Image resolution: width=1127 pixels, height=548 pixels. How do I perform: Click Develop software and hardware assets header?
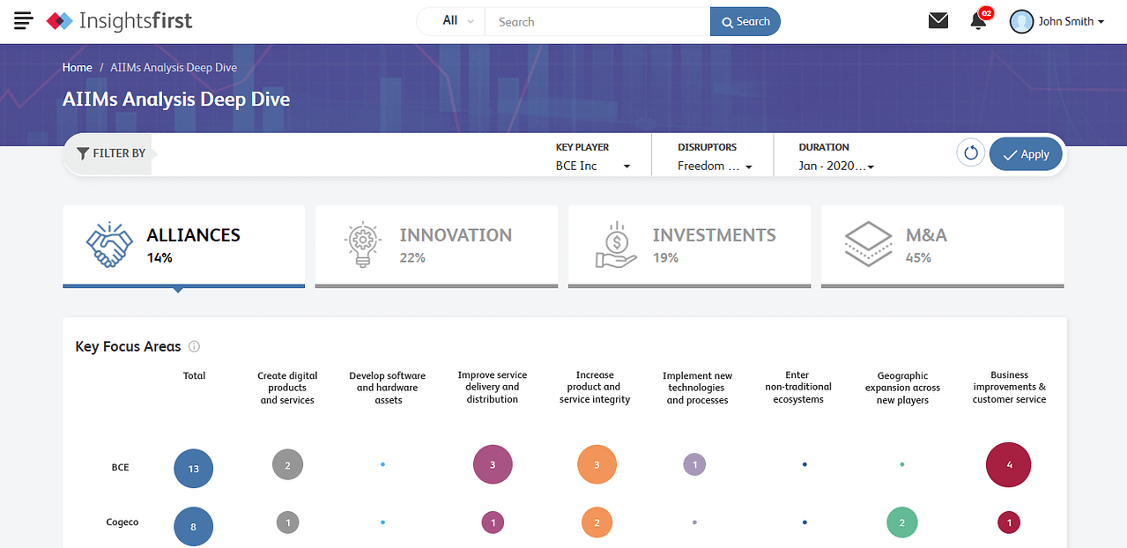click(388, 388)
